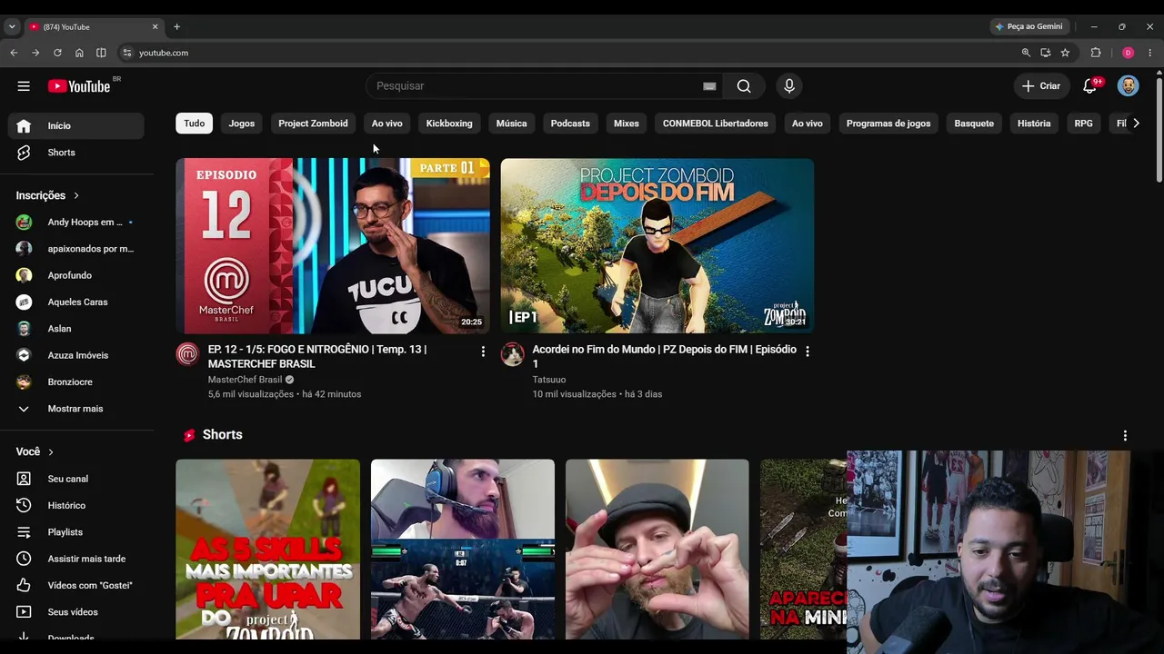This screenshot has height=654, width=1164.
Task: Open the Shorts section options menu
Action: [1125, 436]
